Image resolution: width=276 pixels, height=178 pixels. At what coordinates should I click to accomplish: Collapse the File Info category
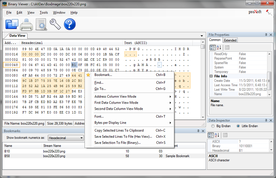tap(211, 76)
